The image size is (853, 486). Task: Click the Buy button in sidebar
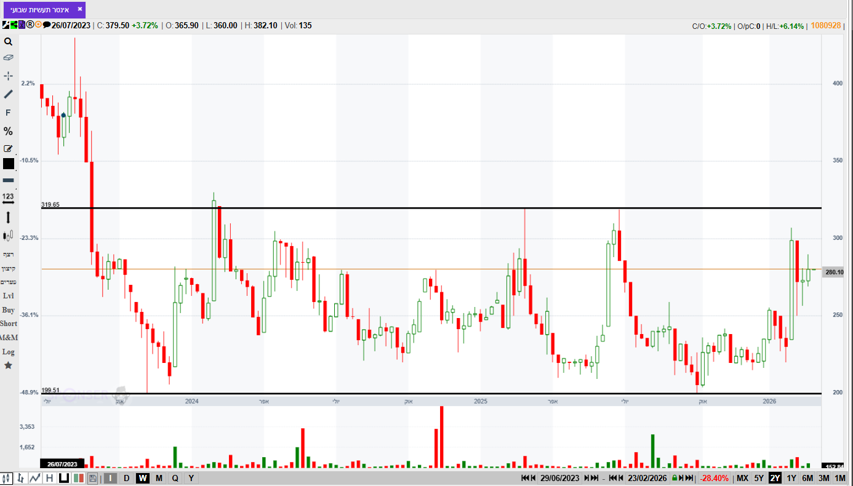click(8, 310)
